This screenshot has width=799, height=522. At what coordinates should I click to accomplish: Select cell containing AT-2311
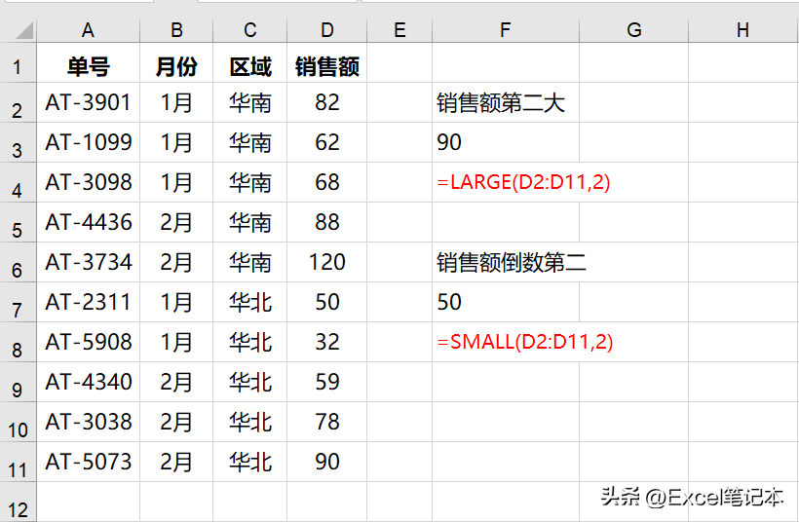pos(88,303)
